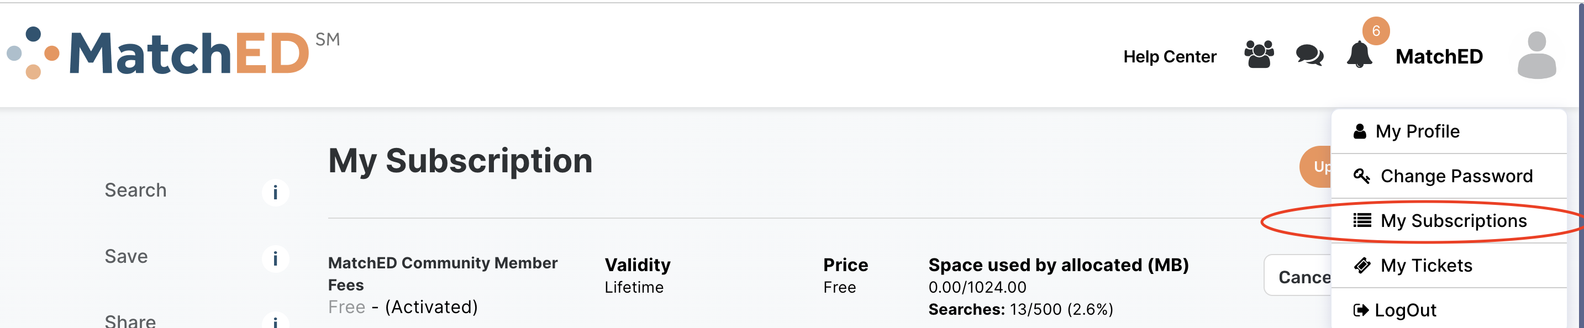Open My Subscriptions menu item

click(x=1453, y=221)
